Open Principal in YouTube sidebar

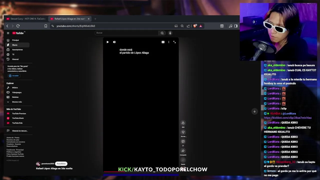(17, 40)
